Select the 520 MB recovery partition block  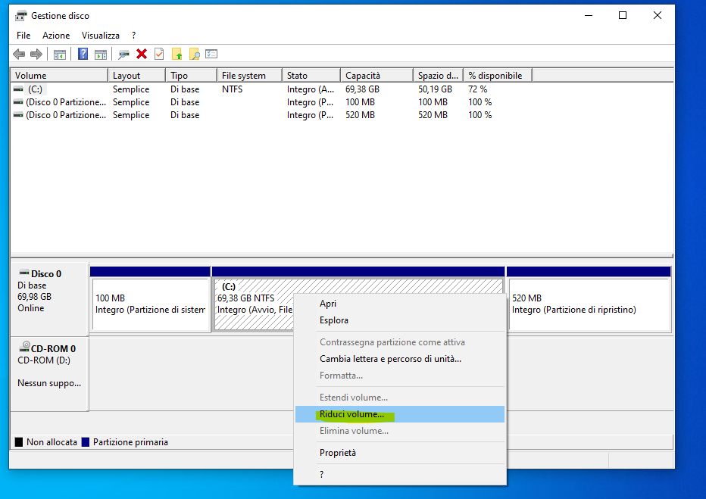[x=589, y=299]
